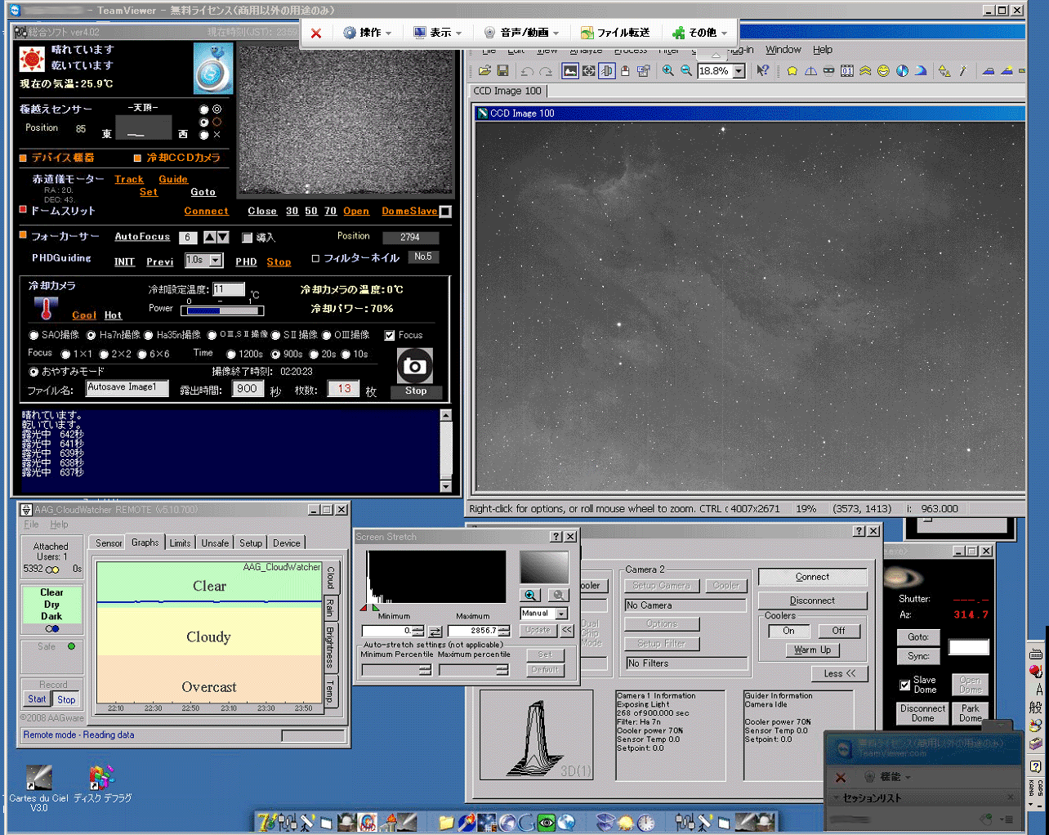
Task: Select the SAO撮像 radio button
Action: coord(33,335)
